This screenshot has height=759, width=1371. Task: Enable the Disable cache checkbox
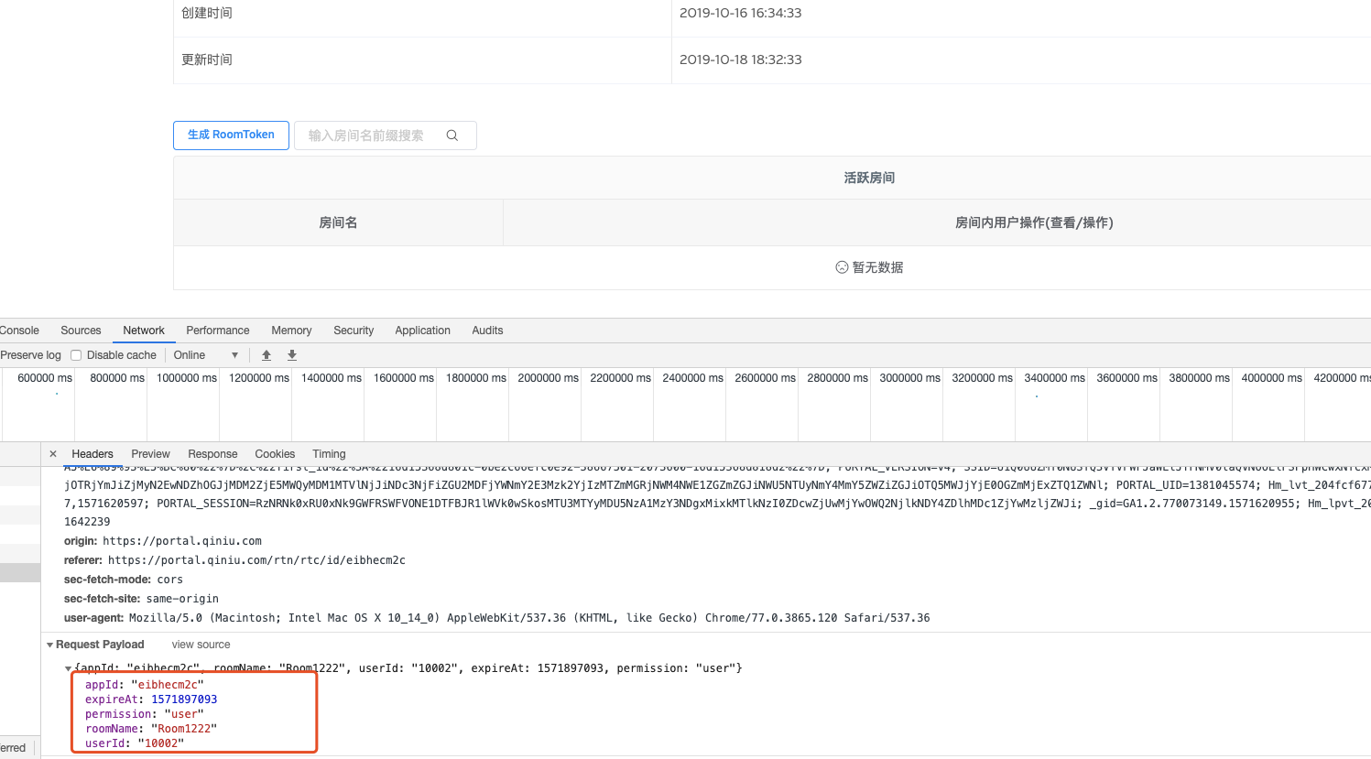click(76, 355)
